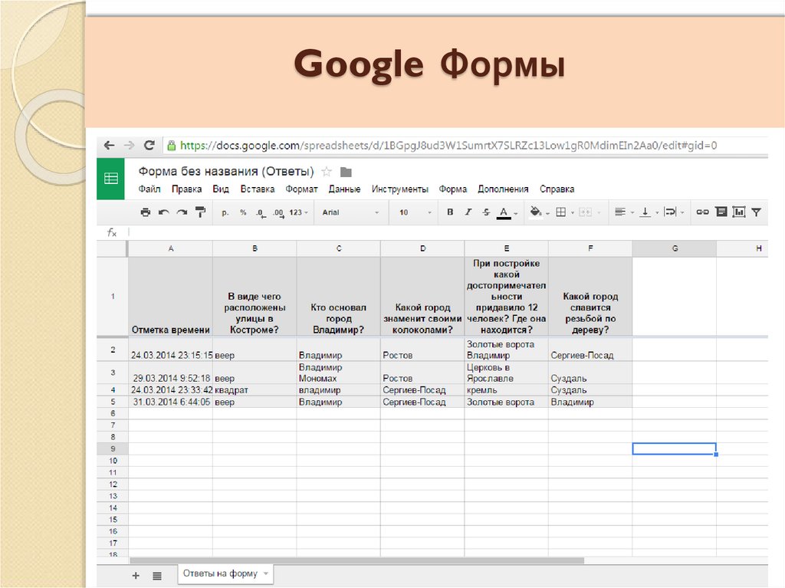The image size is (785, 588).
Task: Format as percent
Action: pyautogui.click(x=243, y=212)
